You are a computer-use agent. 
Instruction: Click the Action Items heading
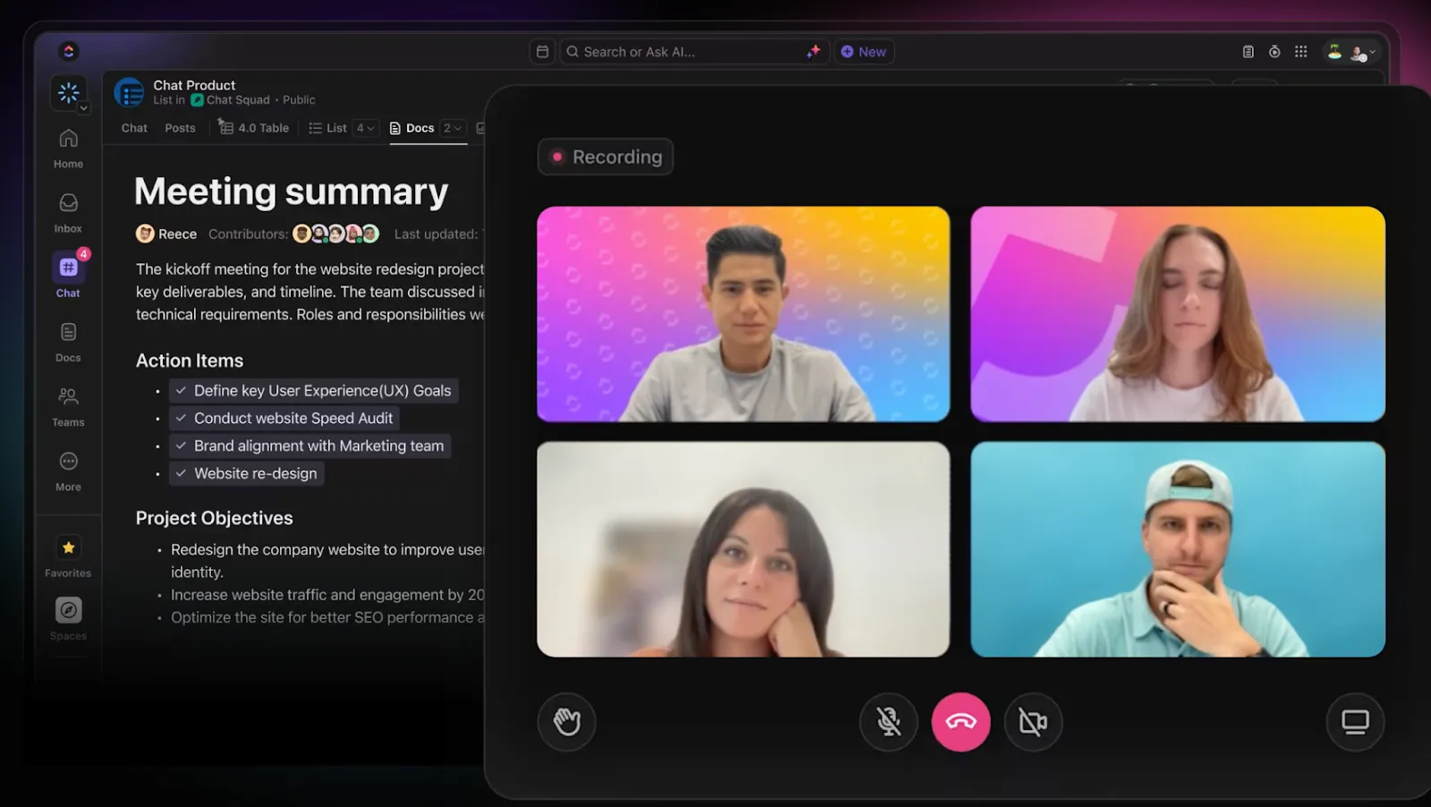pos(190,361)
